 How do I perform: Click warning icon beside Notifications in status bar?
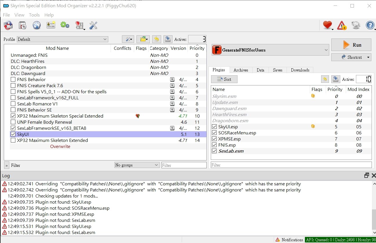coord(278,240)
